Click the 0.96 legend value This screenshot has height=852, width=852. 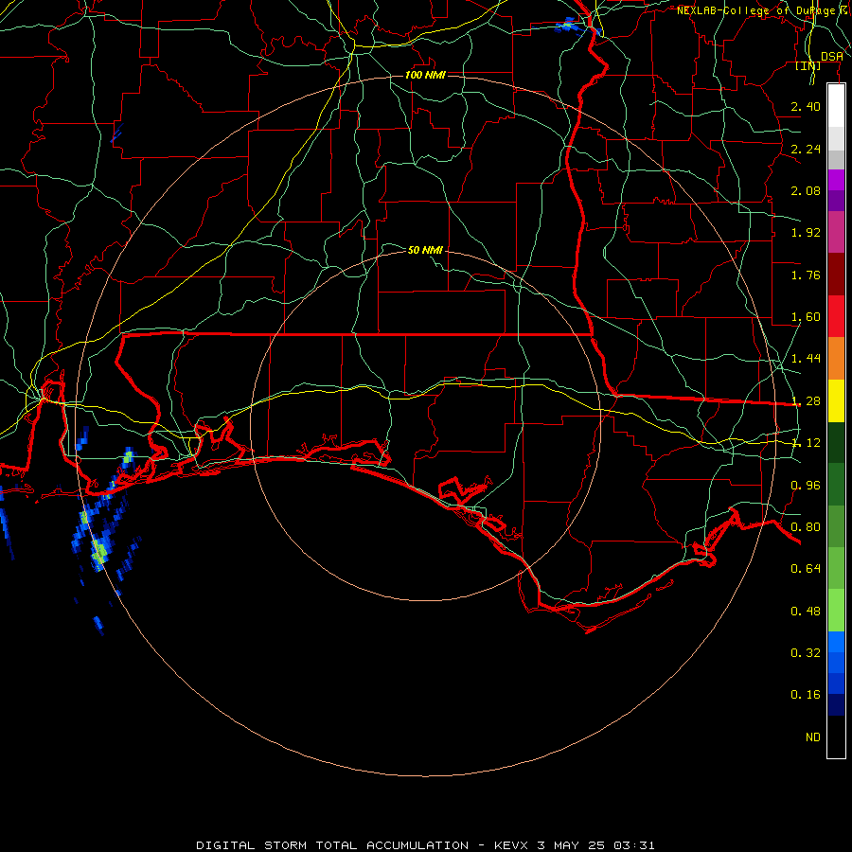coord(806,486)
